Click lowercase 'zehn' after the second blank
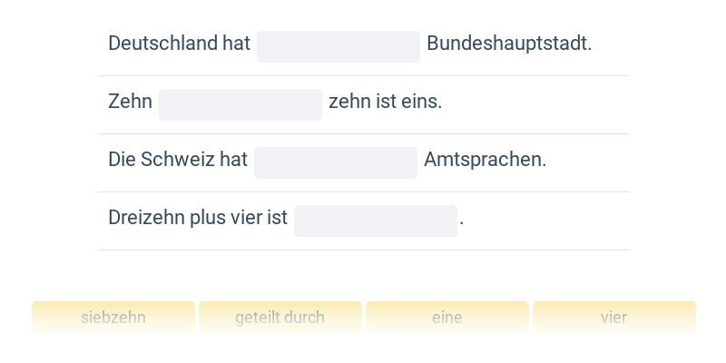Viewport: 726px width, 363px height. click(349, 102)
